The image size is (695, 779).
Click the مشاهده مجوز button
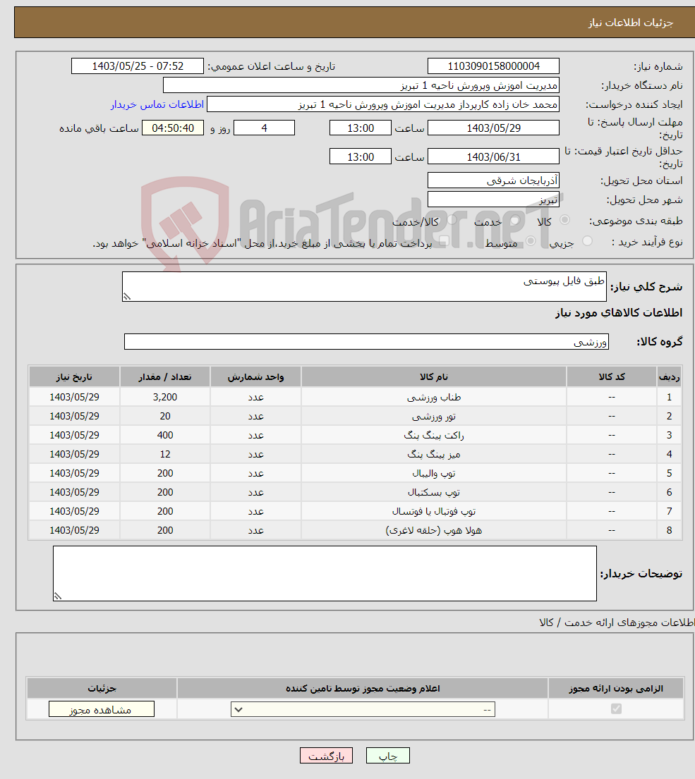pos(102,709)
